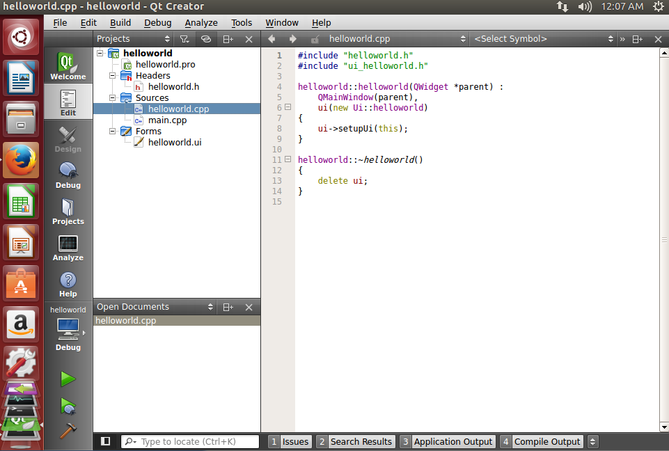Open the helloworld.cpp file selector dropdown
This screenshot has height=451, width=669.
click(398, 39)
